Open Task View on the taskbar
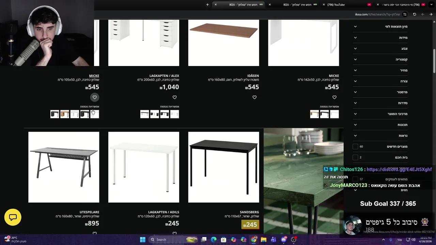 pyautogui.click(x=204, y=240)
